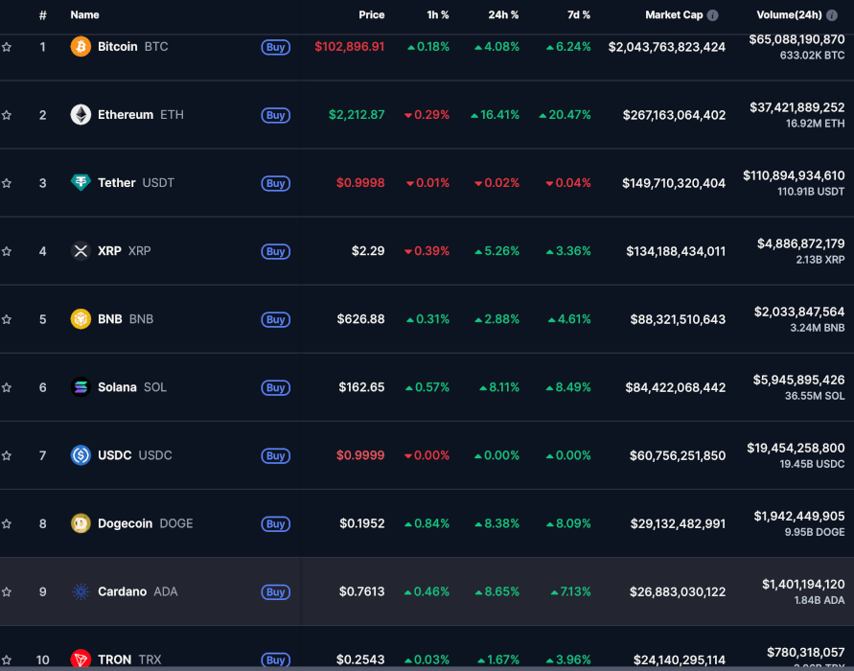Star Cardano to add to watchlist
Viewport: 854px width, 671px height.
coord(7,591)
